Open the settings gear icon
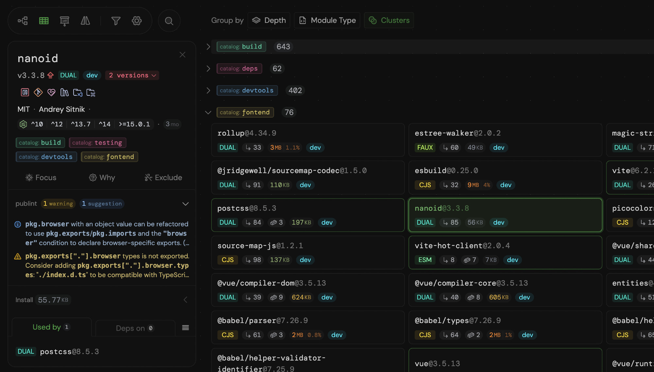The height and width of the screenshot is (372, 654). pyautogui.click(x=137, y=21)
